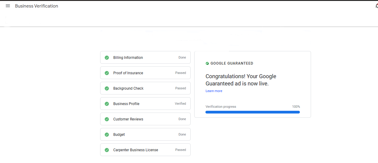Click the GOOGLE GUARANTEED heading
The width and height of the screenshot is (378, 163).
click(x=232, y=63)
